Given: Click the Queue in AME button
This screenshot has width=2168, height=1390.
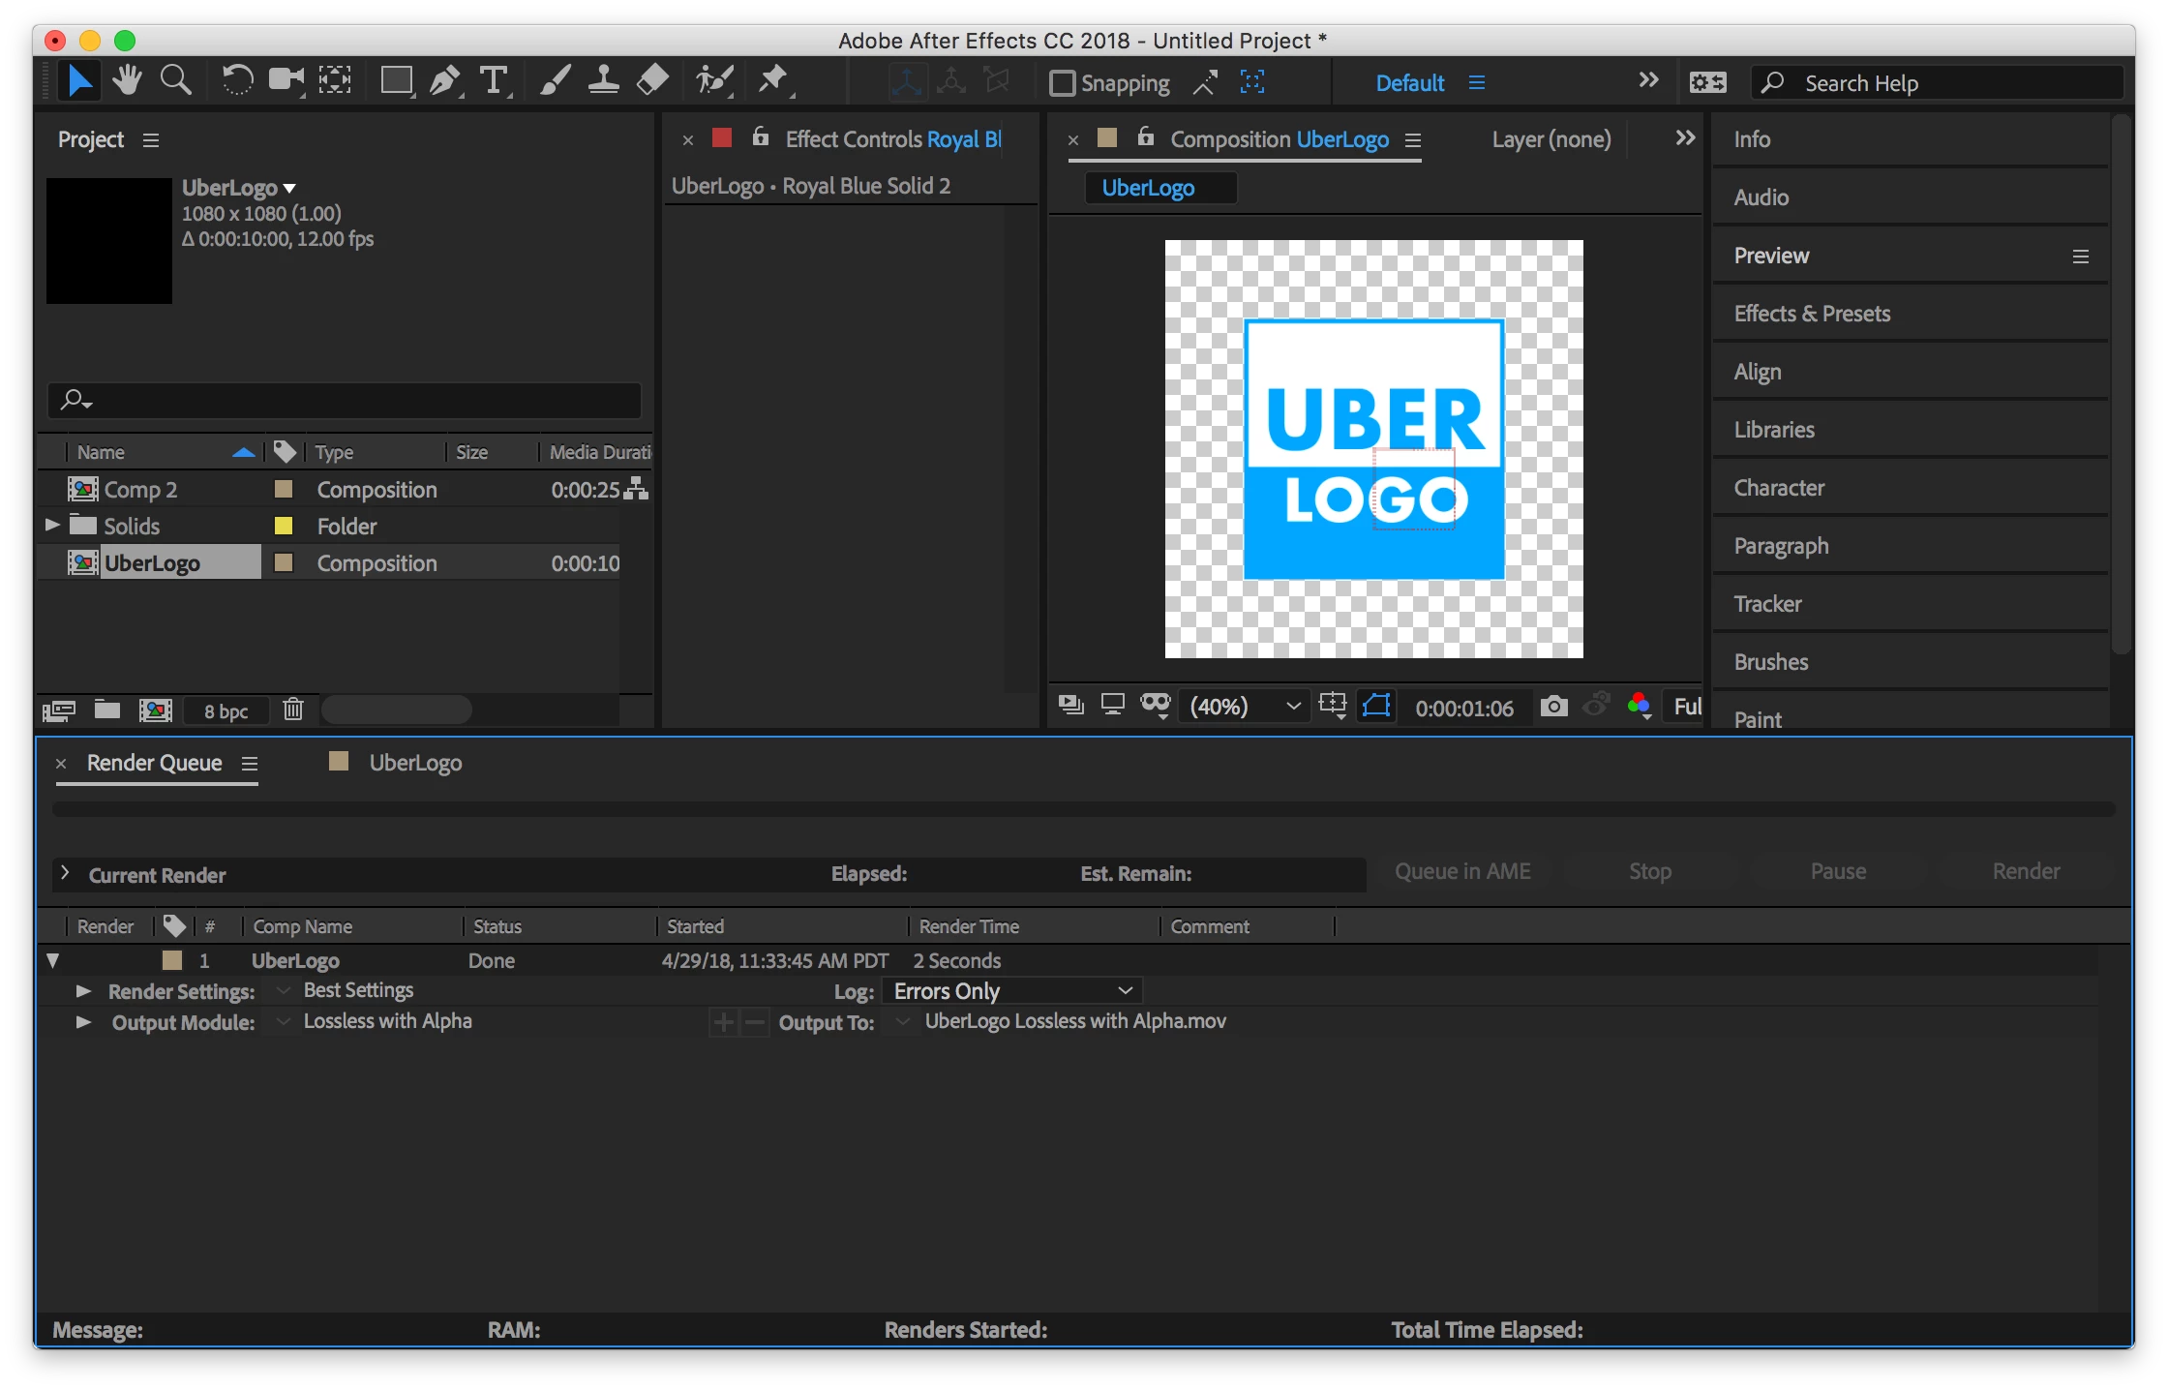Looking at the screenshot, I should (1461, 872).
